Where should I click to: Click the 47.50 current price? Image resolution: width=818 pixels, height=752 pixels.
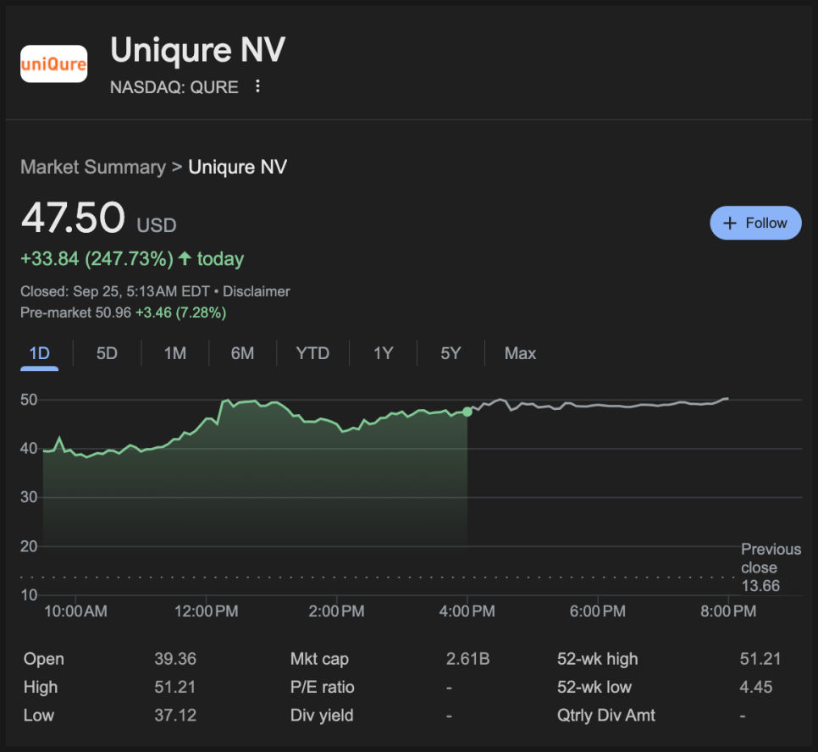[73, 217]
